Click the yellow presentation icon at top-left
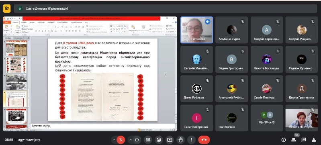 point(6,8)
